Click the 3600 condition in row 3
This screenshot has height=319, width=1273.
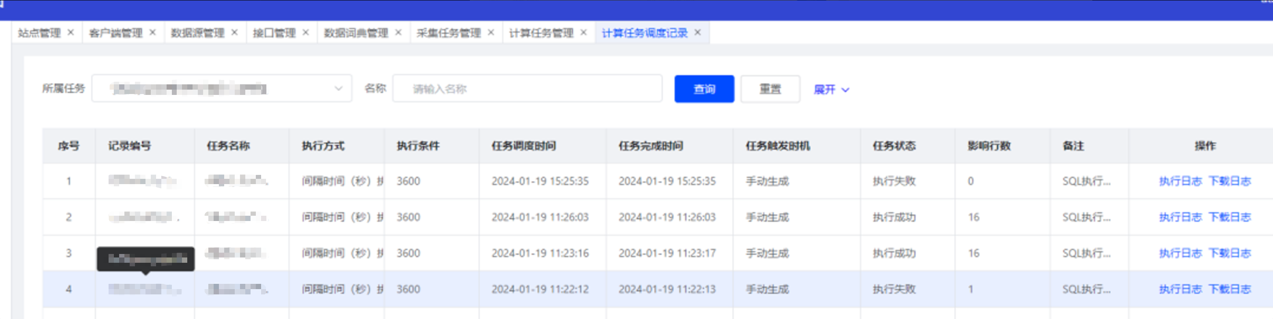[x=409, y=254]
